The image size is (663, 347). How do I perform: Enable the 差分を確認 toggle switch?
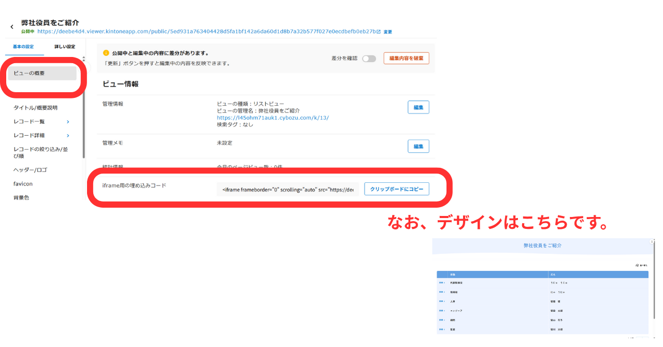(x=369, y=58)
